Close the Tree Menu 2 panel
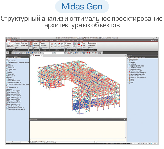 158,55
